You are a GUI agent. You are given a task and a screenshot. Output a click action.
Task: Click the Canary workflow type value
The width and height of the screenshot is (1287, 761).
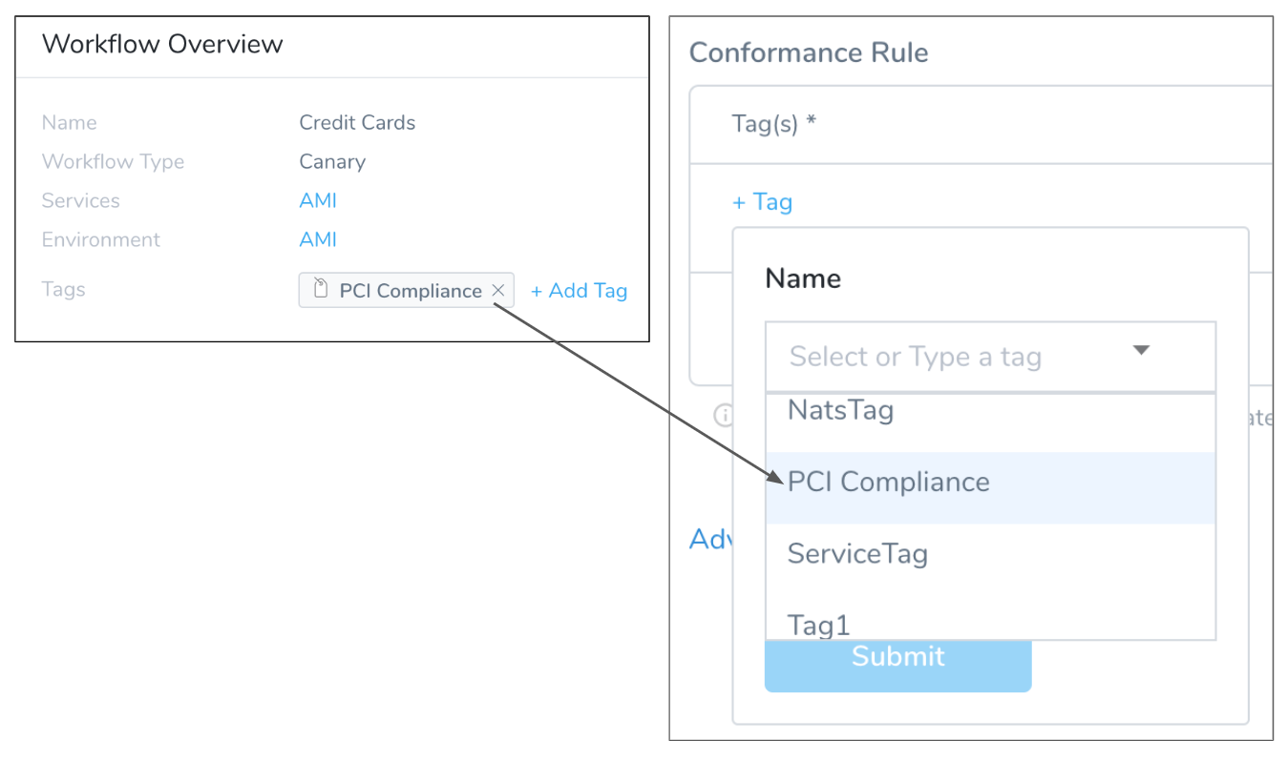click(x=332, y=162)
